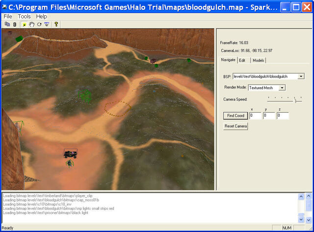Maximize the Sparkedit window
Screen dimensions: 314x232
point(296,7)
